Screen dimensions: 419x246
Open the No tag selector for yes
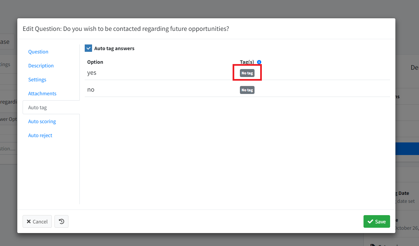[x=247, y=73]
